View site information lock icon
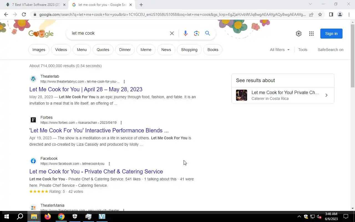This screenshot has height=222, width=355. click(x=35, y=14)
